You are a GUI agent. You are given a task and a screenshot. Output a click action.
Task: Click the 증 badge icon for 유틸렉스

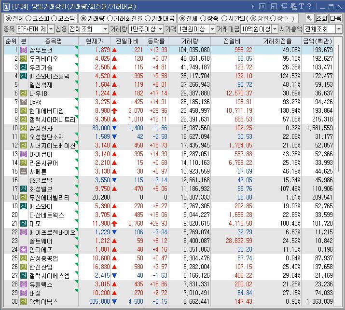pos(24,284)
